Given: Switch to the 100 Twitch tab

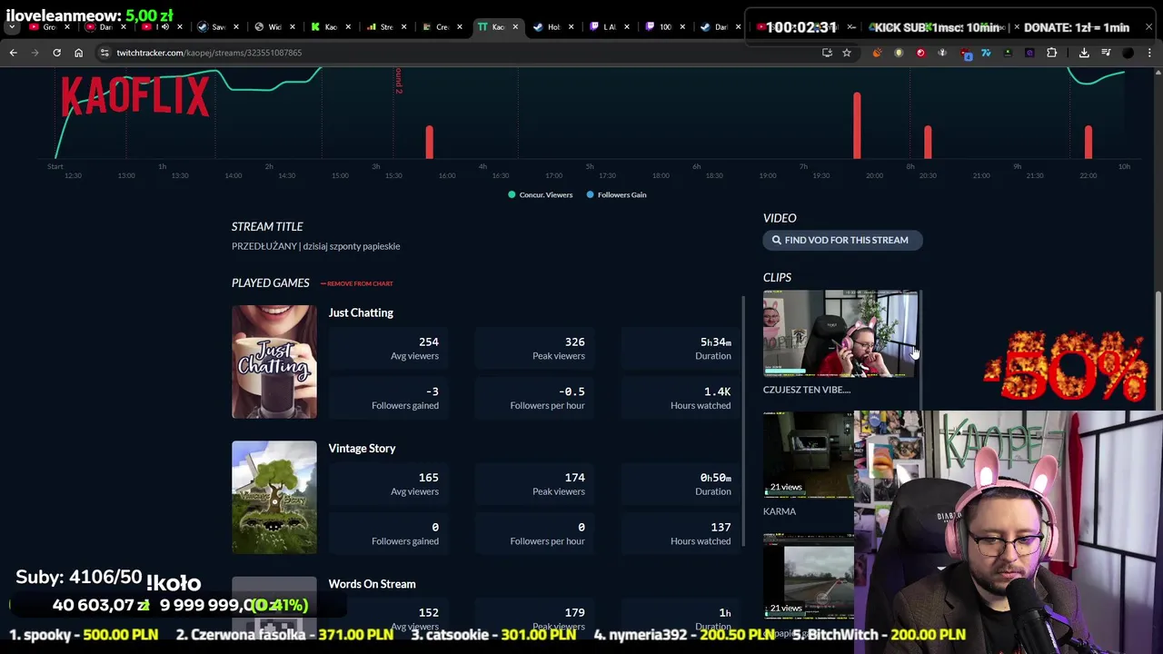Looking at the screenshot, I should point(665,27).
